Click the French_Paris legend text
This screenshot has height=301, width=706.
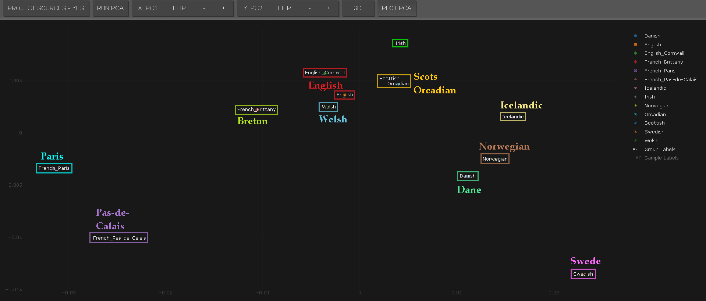660,71
